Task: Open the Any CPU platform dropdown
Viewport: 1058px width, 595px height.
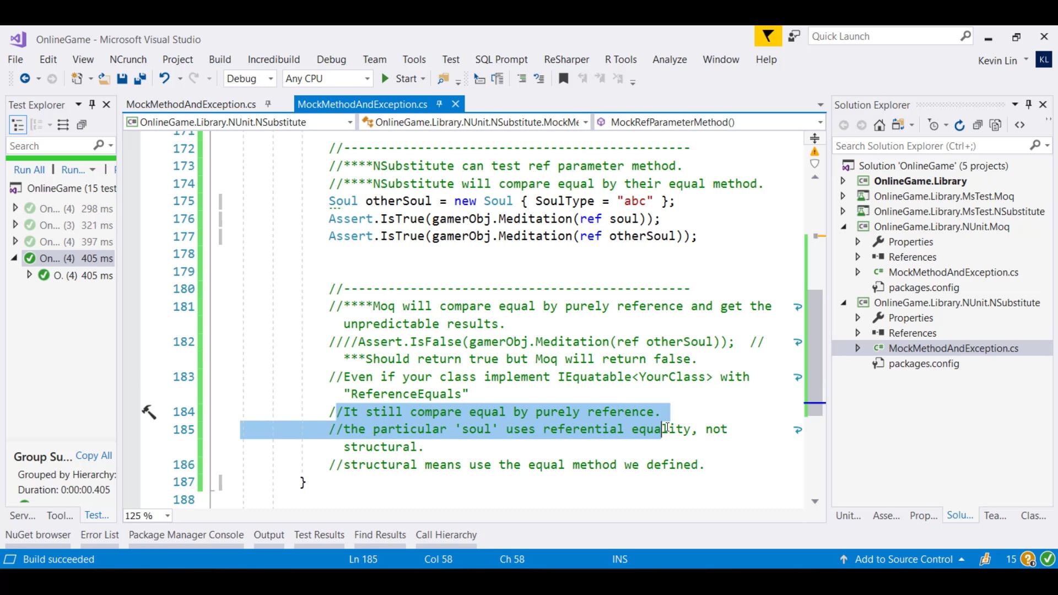Action: point(367,79)
